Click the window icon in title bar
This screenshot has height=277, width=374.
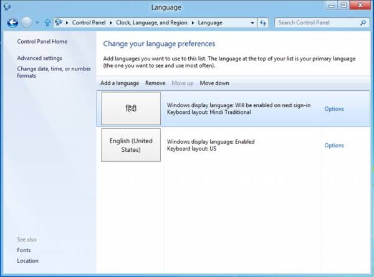[7, 7]
